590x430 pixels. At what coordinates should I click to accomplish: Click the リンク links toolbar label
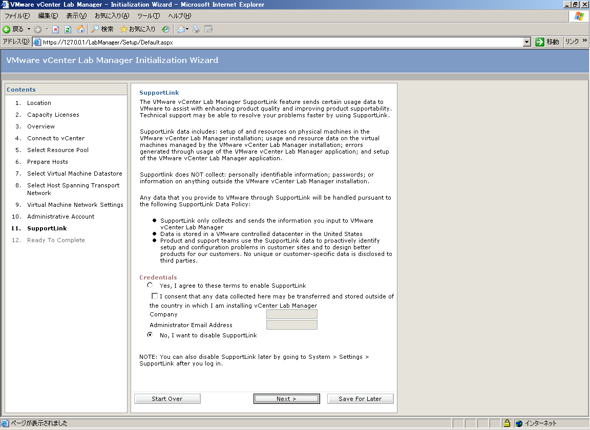click(572, 42)
